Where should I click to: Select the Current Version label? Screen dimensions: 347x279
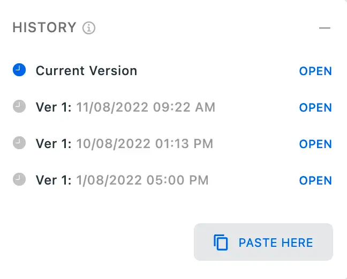[x=86, y=71]
